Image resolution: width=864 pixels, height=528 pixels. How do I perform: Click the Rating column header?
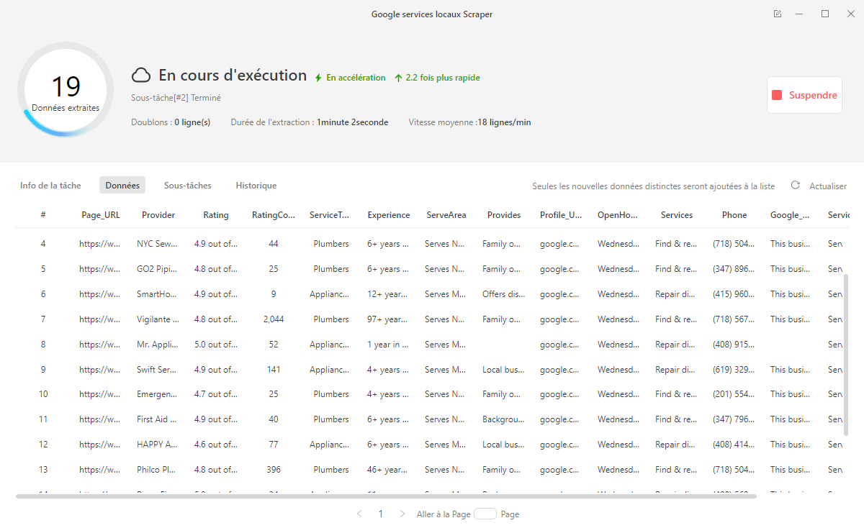[216, 214]
